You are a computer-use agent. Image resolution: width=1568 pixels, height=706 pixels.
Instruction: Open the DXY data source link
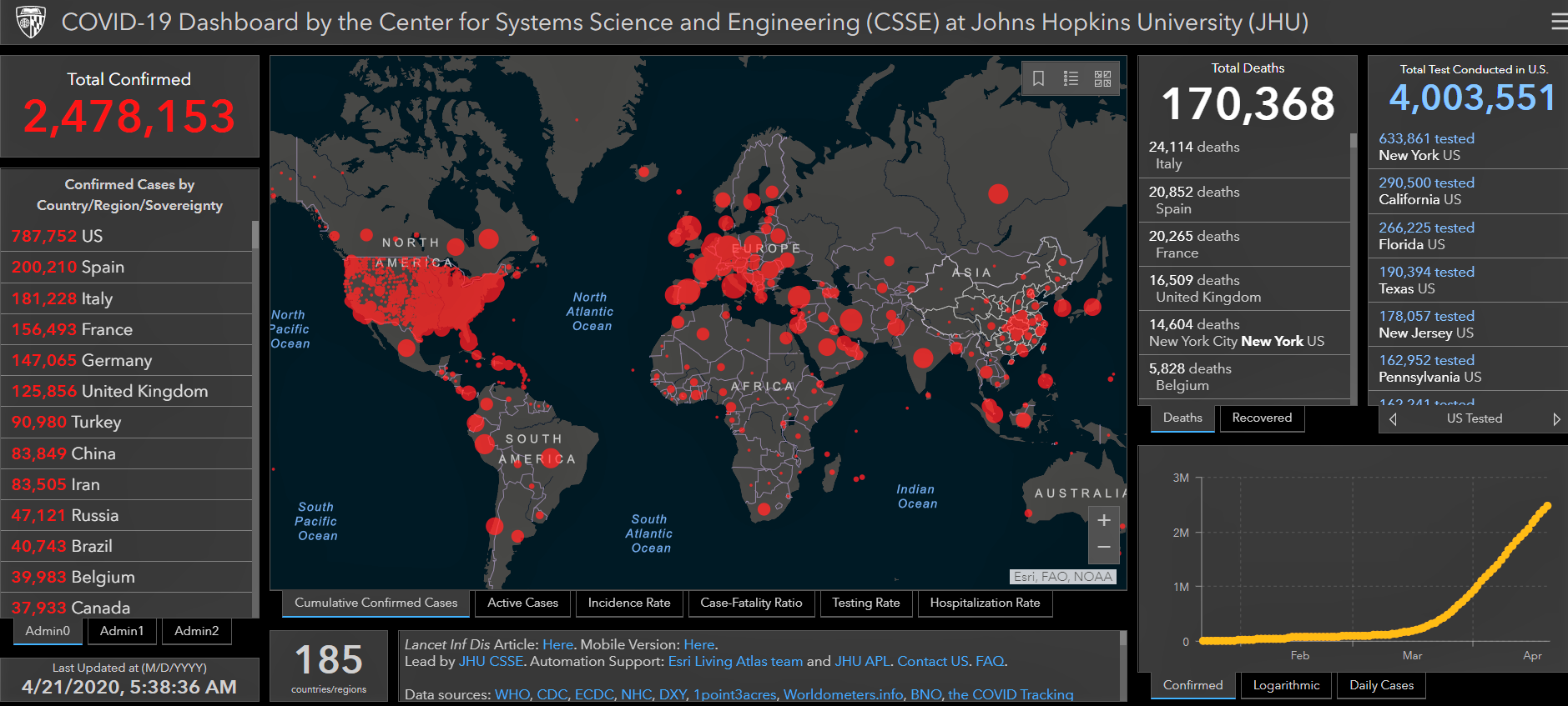pos(672,694)
